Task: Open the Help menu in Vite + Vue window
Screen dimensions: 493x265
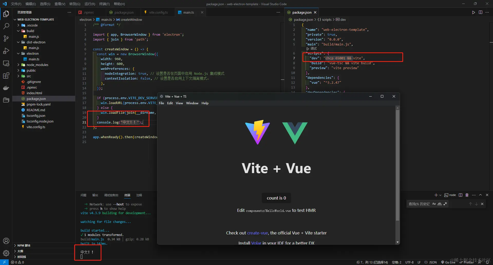Action: tap(205, 103)
